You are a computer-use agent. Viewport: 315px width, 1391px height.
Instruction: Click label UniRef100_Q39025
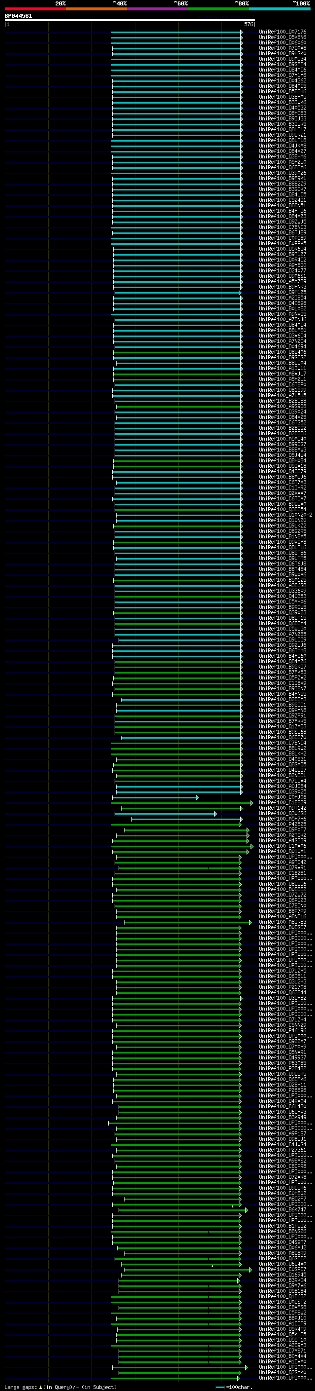(283, 791)
